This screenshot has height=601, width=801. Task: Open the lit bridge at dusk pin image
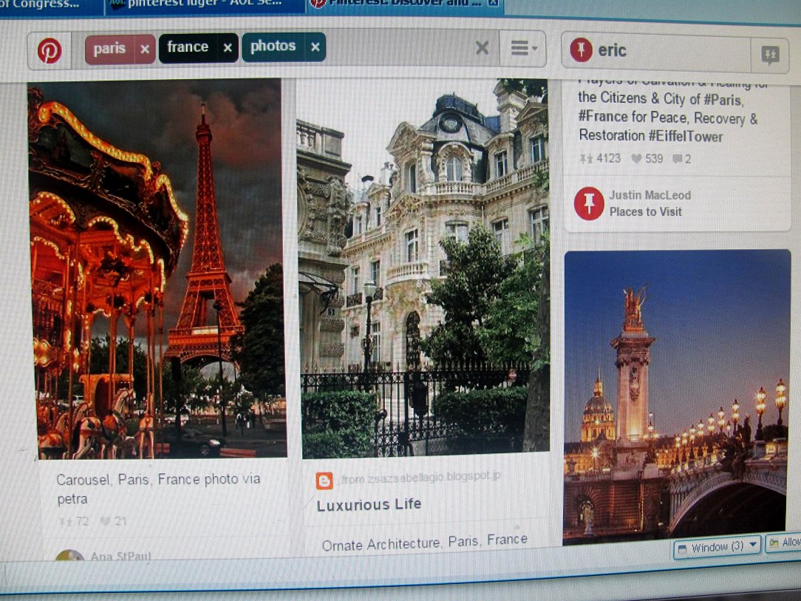click(x=676, y=397)
